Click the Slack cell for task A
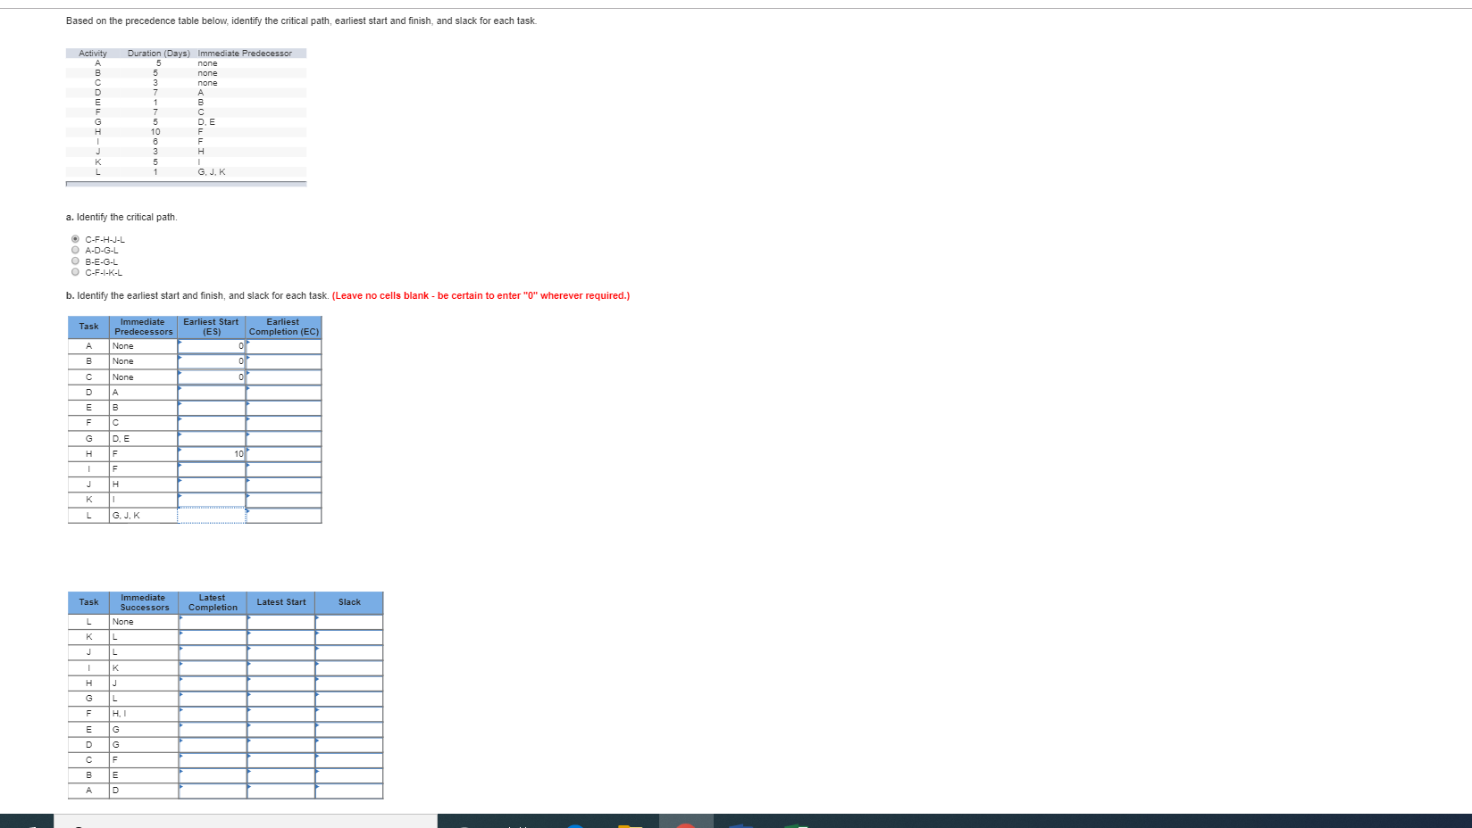Viewport: 1472px width, 828px height. (348, 791)
